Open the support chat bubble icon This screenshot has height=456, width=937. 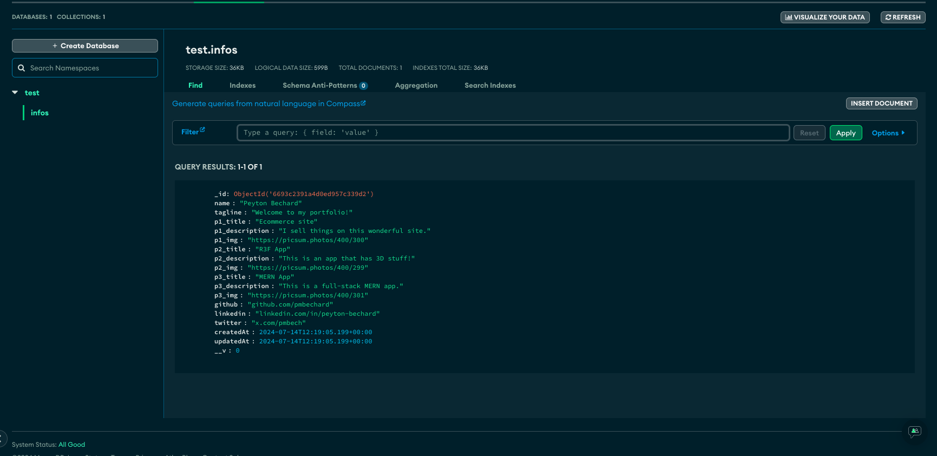(915, 431)
